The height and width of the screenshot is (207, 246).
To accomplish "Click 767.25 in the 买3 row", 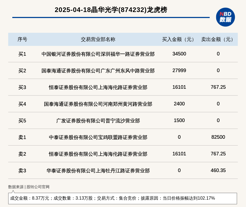I will click(x=218, y=87).
